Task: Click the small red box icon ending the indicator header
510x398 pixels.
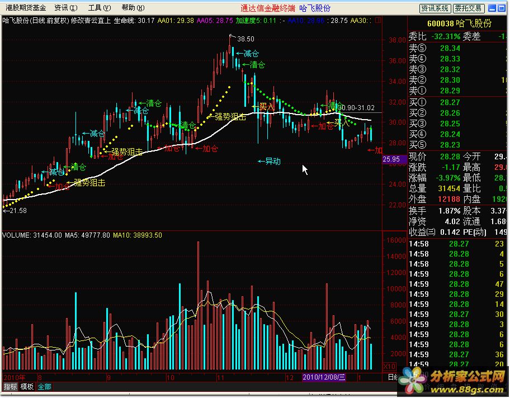Action: (378, 21)
